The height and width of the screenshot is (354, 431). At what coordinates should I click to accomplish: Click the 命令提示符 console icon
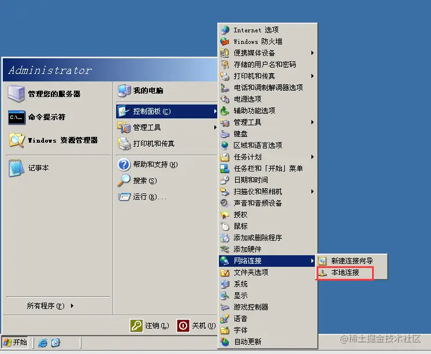coord(17,117)
